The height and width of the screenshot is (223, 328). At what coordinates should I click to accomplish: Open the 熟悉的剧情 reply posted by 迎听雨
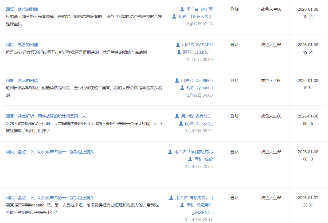coord(22,9)
